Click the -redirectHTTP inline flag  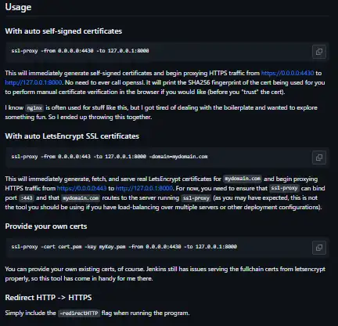click(x=79, y=313)
